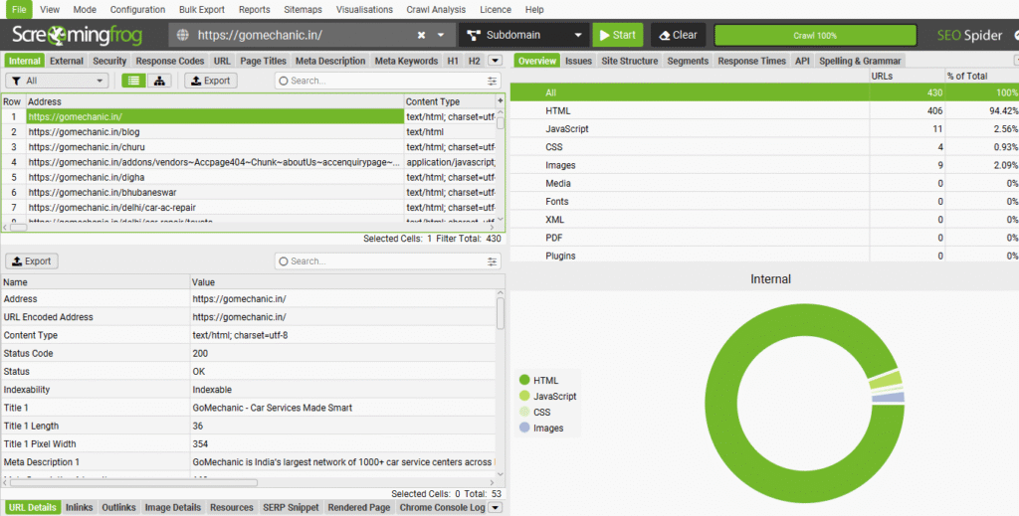Clear the URL with the X icon
This screenshot has height=516, width=1019.
tap(421, 35)
